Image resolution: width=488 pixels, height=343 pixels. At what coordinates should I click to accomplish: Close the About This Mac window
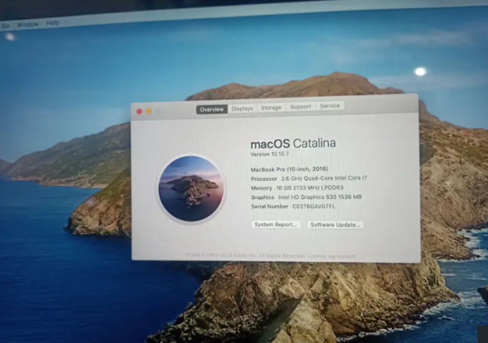tap(139, 111)
